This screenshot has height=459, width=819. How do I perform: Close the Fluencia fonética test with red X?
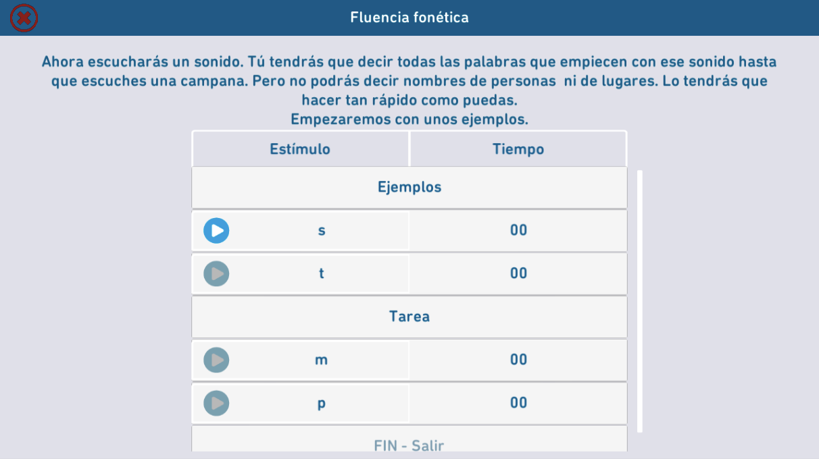[x=24, y=18]
